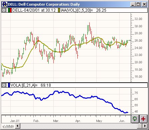The width and height of the screenshot is (149, 130).
Task: Click the scroll left arrow button
Action: tap(17, 126)
